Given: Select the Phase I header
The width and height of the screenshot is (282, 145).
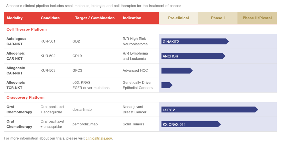Looking at the screenshot, I should (218, 18).
